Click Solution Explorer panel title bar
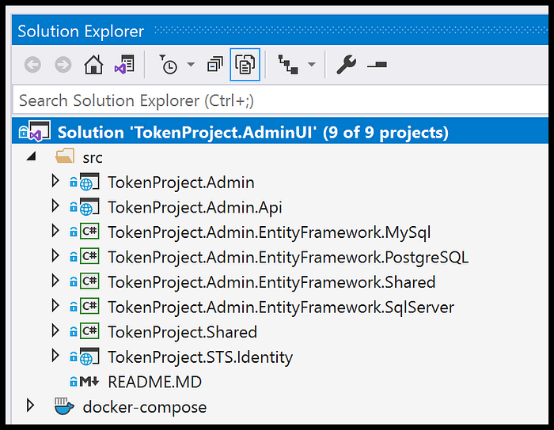 pyautogui.click(x=280, y=31)
